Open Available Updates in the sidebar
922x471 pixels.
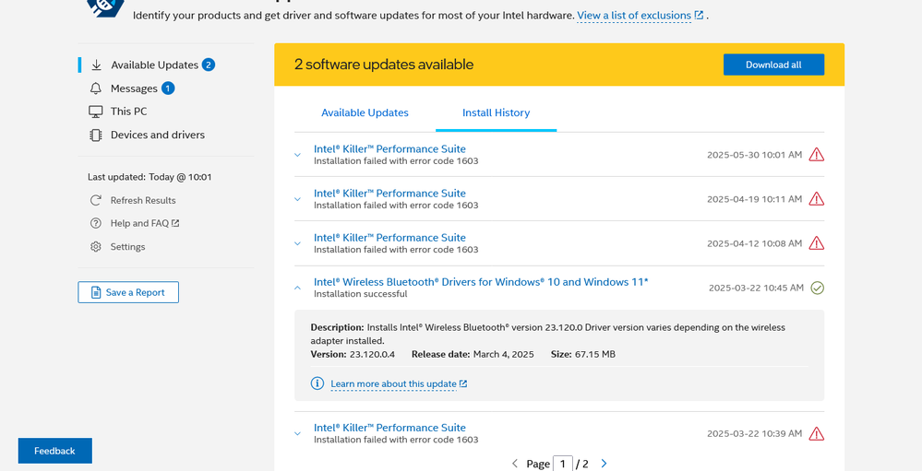[x=155, y=65]
